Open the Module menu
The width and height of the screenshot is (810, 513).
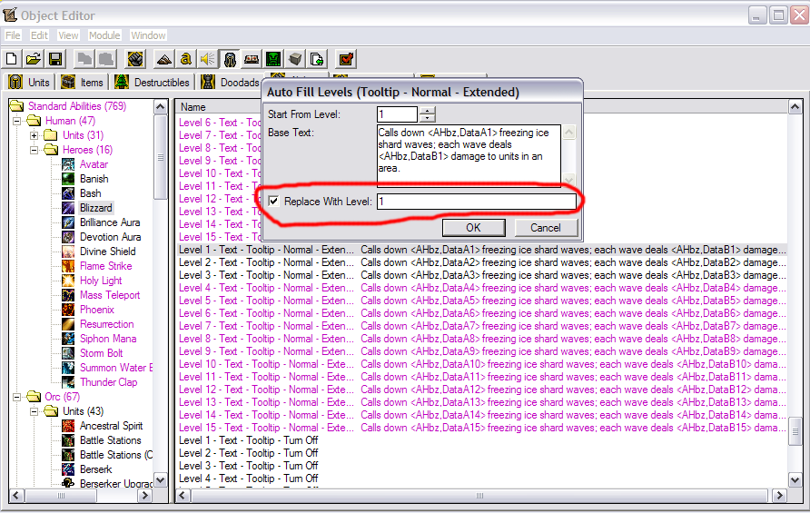104,35
